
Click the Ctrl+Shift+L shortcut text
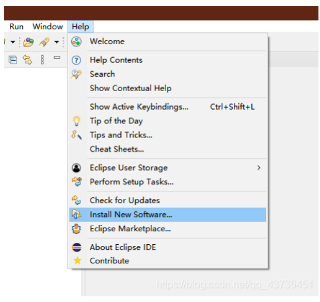pos(232,107)
